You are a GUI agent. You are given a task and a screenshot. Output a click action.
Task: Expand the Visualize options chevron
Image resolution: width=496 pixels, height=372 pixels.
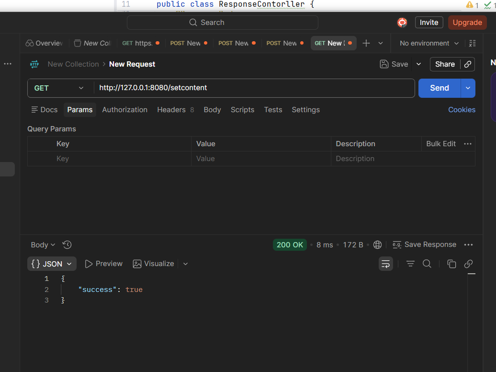click(x=185, y=264)
